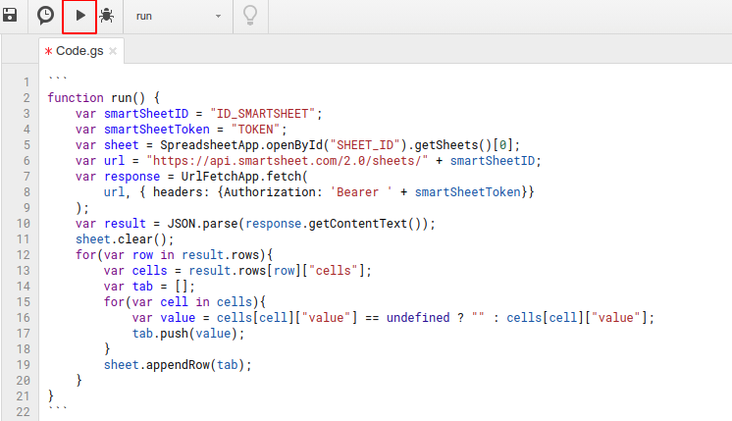This screenshot has height=421, width=732.
Task: Click the lightbulb hints icon
Action: click(250, 16)
